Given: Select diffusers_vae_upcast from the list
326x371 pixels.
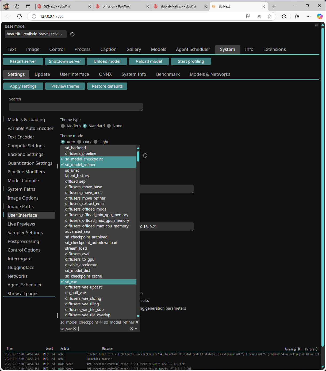Looking at the screenshot, I should tap(83, 287).
